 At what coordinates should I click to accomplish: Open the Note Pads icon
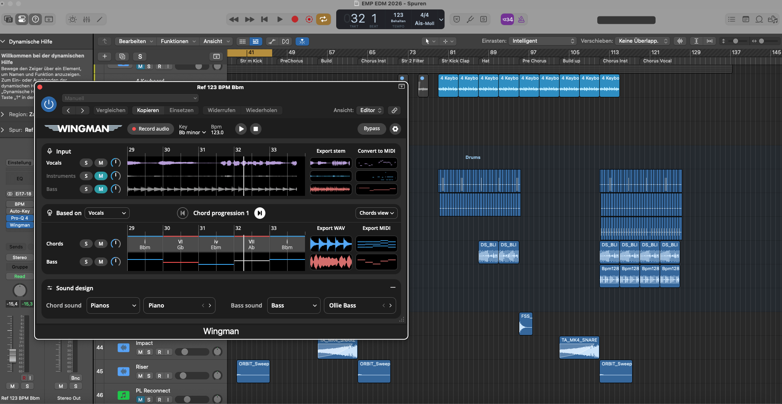point(746,19)
